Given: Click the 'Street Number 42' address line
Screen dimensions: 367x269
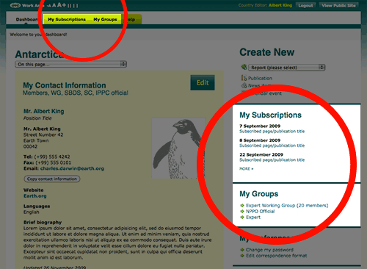Looking at the screenshot, I should tap(43, 134).
